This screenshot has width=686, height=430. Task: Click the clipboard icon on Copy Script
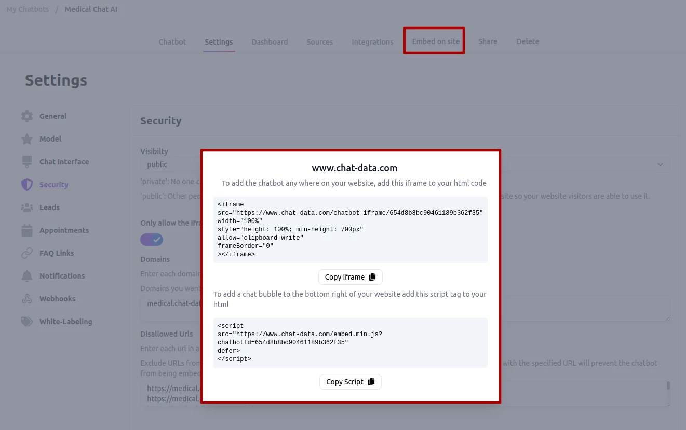click(x=371, y=382)
